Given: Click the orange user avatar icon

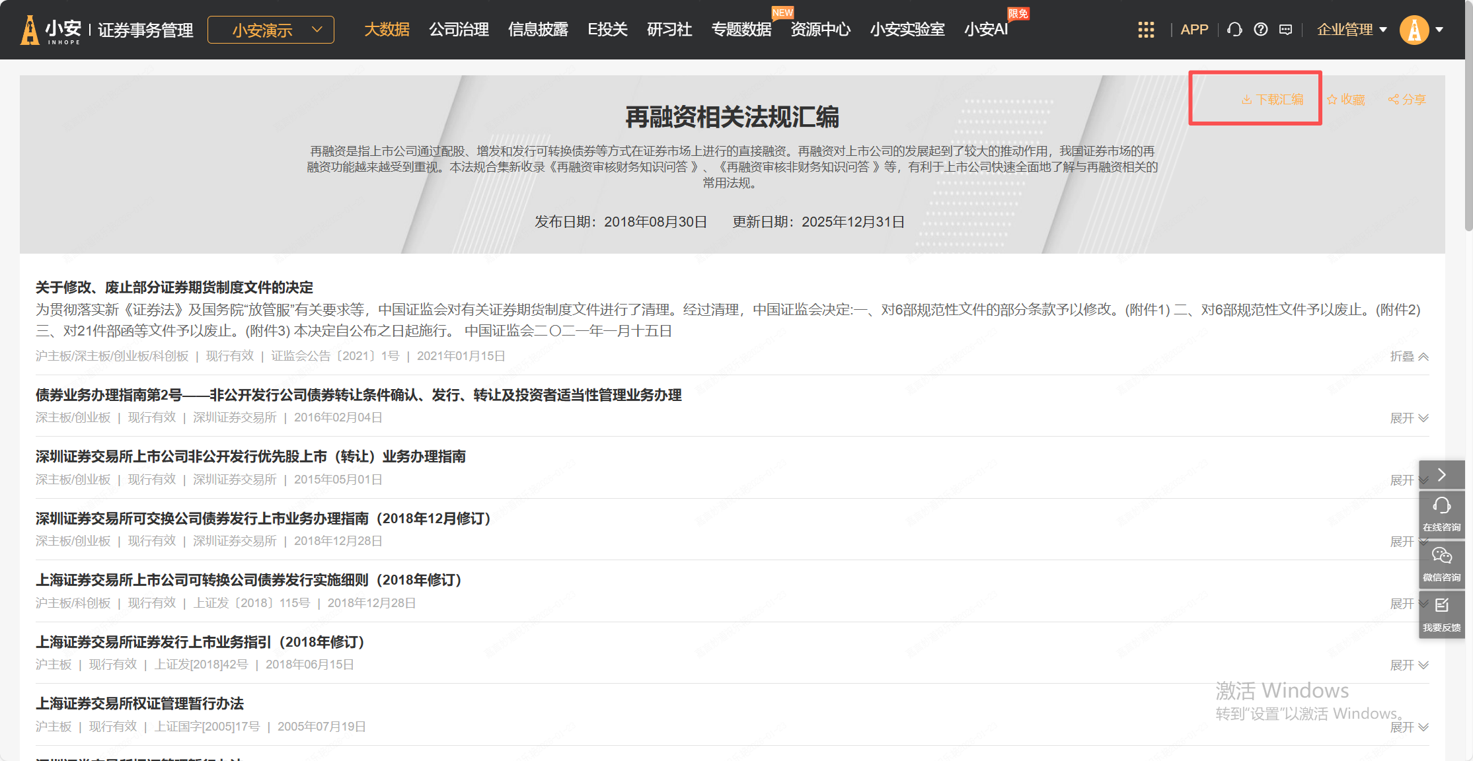Looking at the screenshot, I should pos(1414,30).
